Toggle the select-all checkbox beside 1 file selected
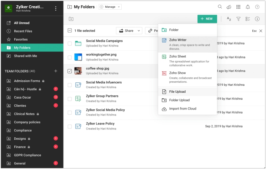Screen dimensions: 266x169 (x=70, y=31)
